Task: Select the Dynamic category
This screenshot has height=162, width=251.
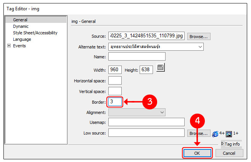Action: click(21, 26)
